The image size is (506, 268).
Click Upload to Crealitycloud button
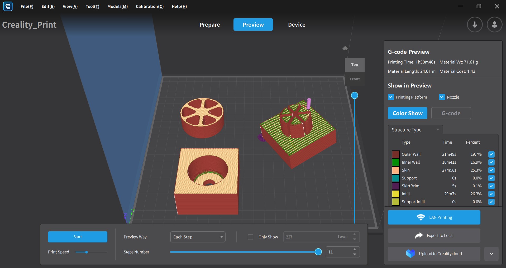pyautogui.click(x=434, y=254)
